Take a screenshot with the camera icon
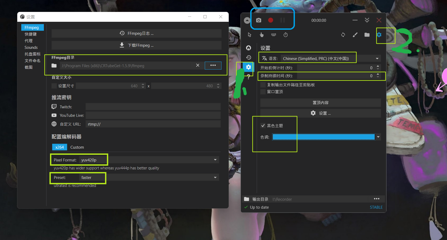This screenshot has width=447, height=240. [x=258, y=20]
